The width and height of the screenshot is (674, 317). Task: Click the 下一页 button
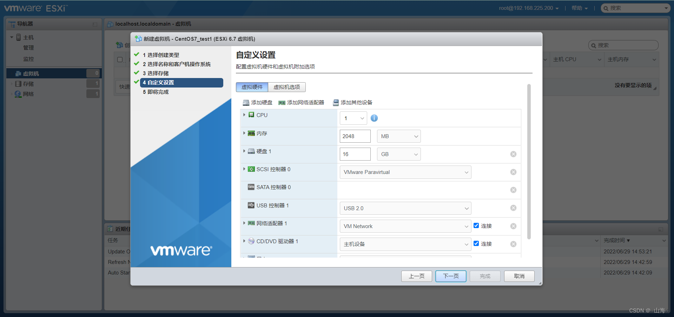pyautogui.click(x=451, y=276)
